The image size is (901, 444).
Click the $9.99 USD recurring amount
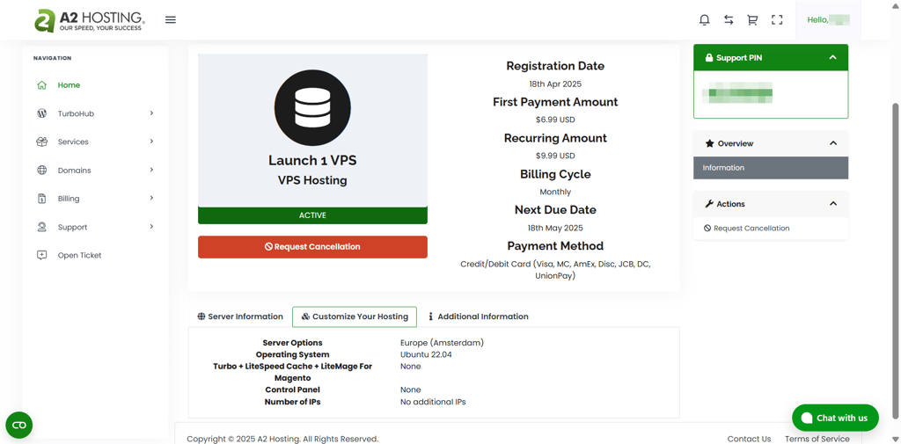pyautogui.click(x=555, y=156)
